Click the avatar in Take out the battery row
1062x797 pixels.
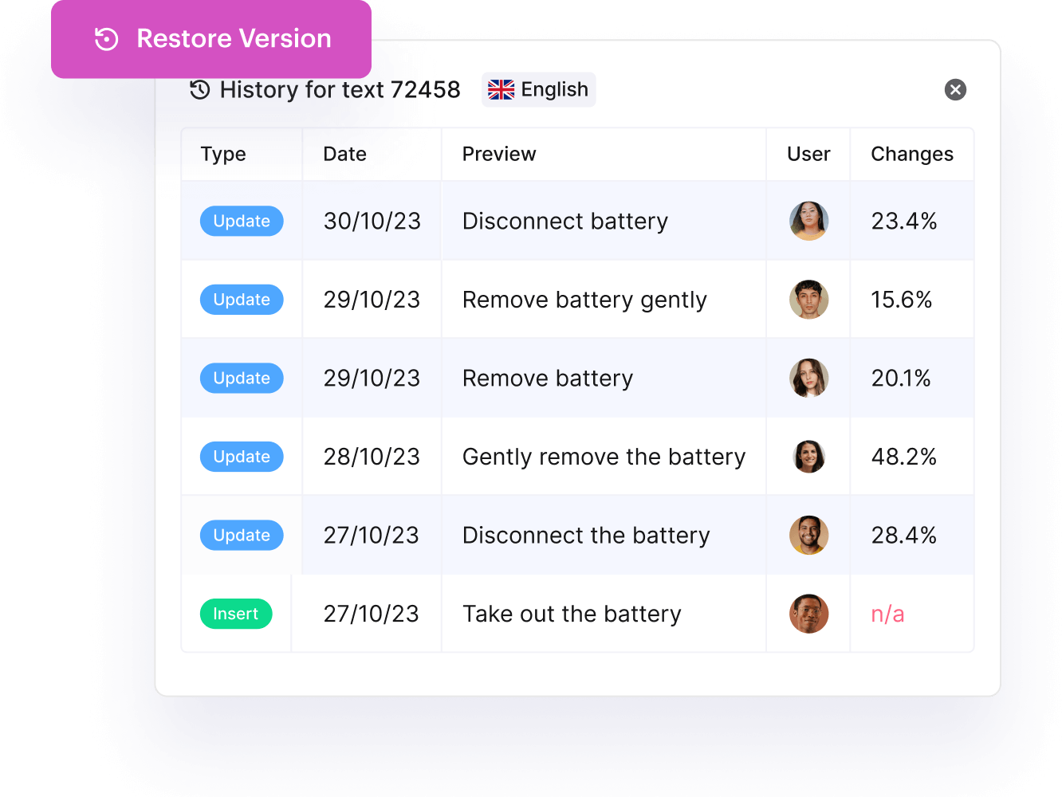pos(808,614)
